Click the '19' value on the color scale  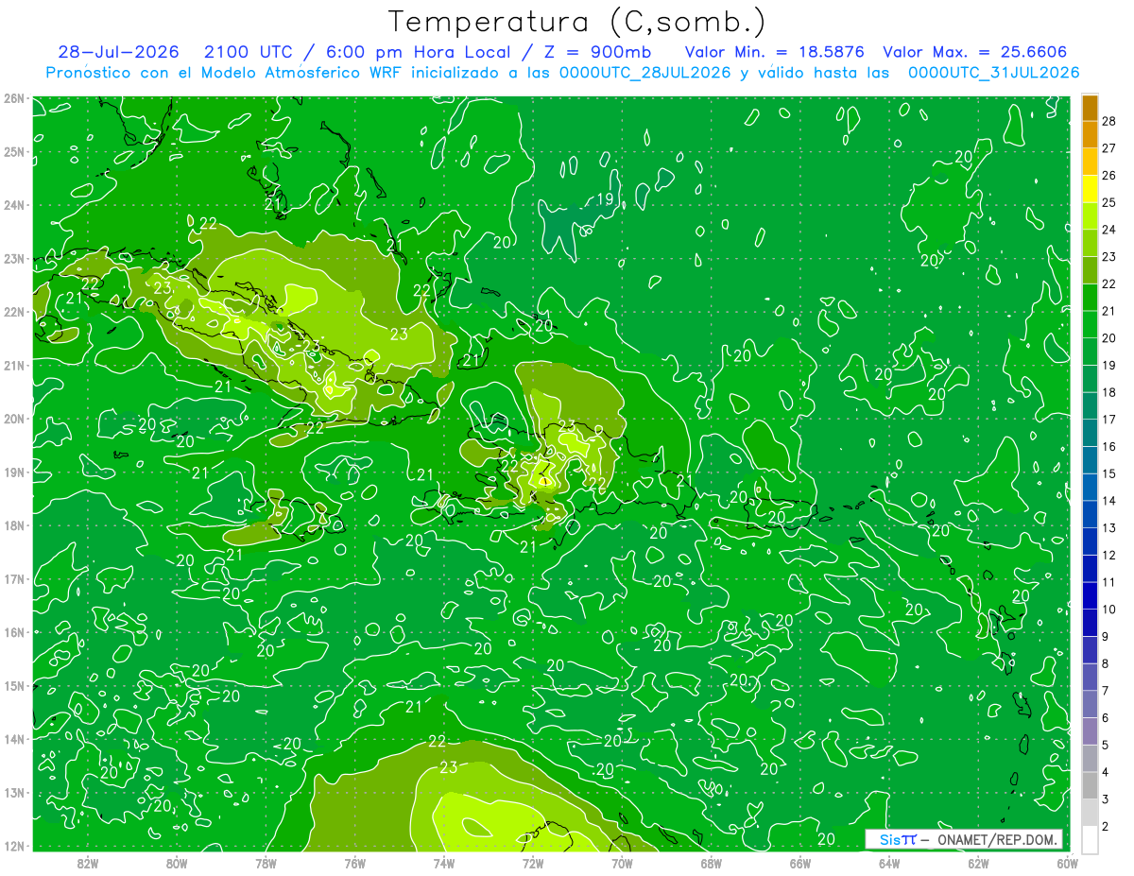point(1109,365)
